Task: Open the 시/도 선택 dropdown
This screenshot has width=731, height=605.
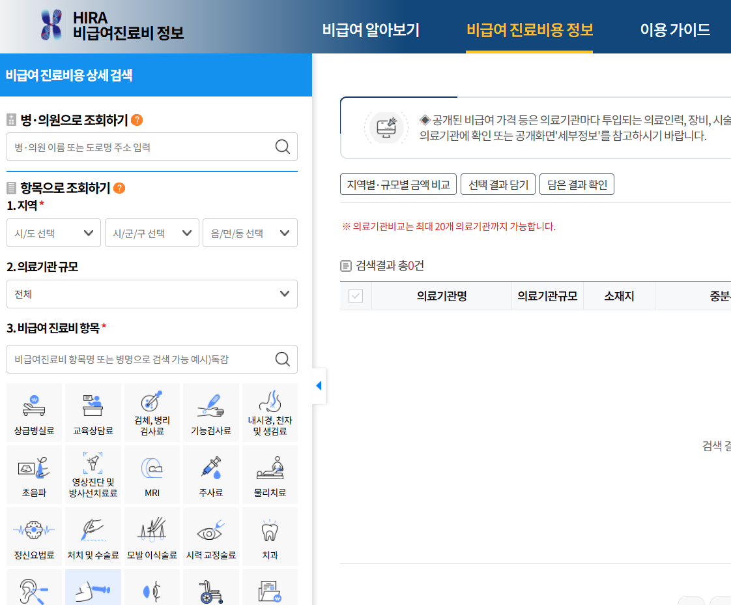Action: click(53, 233)
